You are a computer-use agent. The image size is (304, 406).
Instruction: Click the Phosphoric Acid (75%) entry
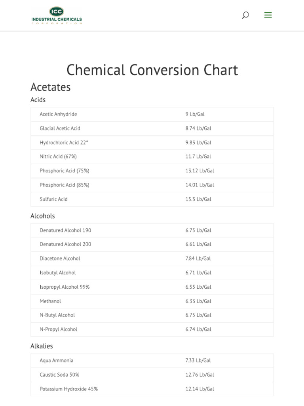point(65,171)
